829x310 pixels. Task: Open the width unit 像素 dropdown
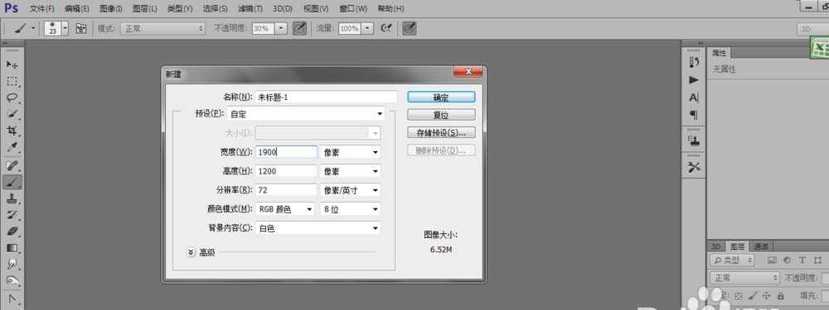pos(351,152)
